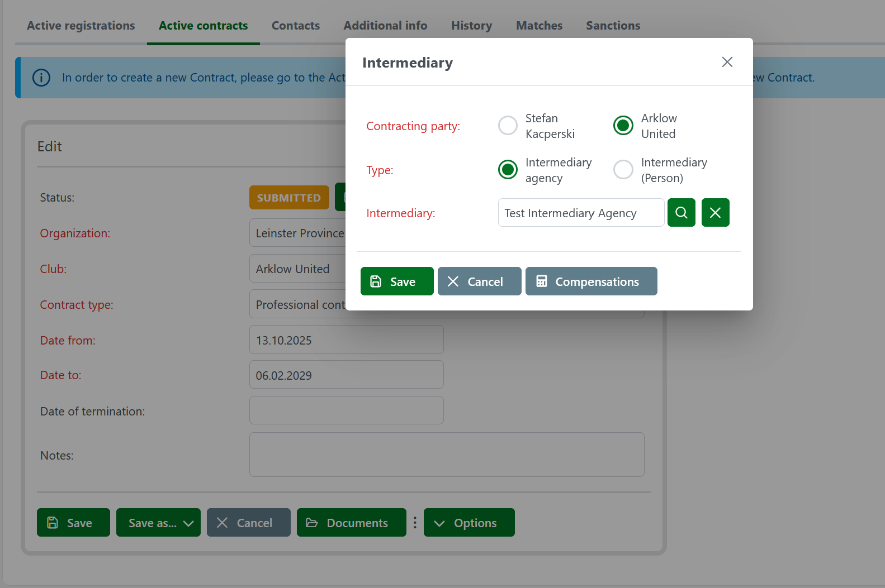The height and width of the screenshot is (588, 885).
Task: Open the contract Documents button
Action: coord(351,523)
